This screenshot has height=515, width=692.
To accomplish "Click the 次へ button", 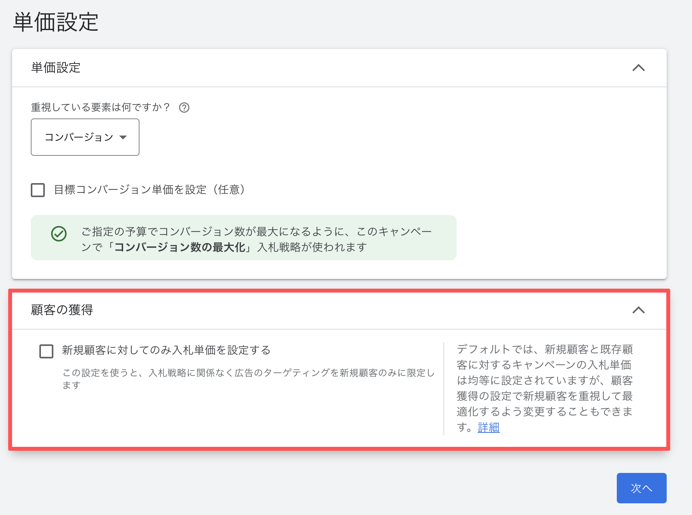I will (641, 488).
